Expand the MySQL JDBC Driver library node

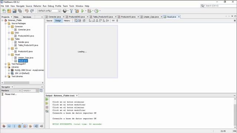pos(9,70)
